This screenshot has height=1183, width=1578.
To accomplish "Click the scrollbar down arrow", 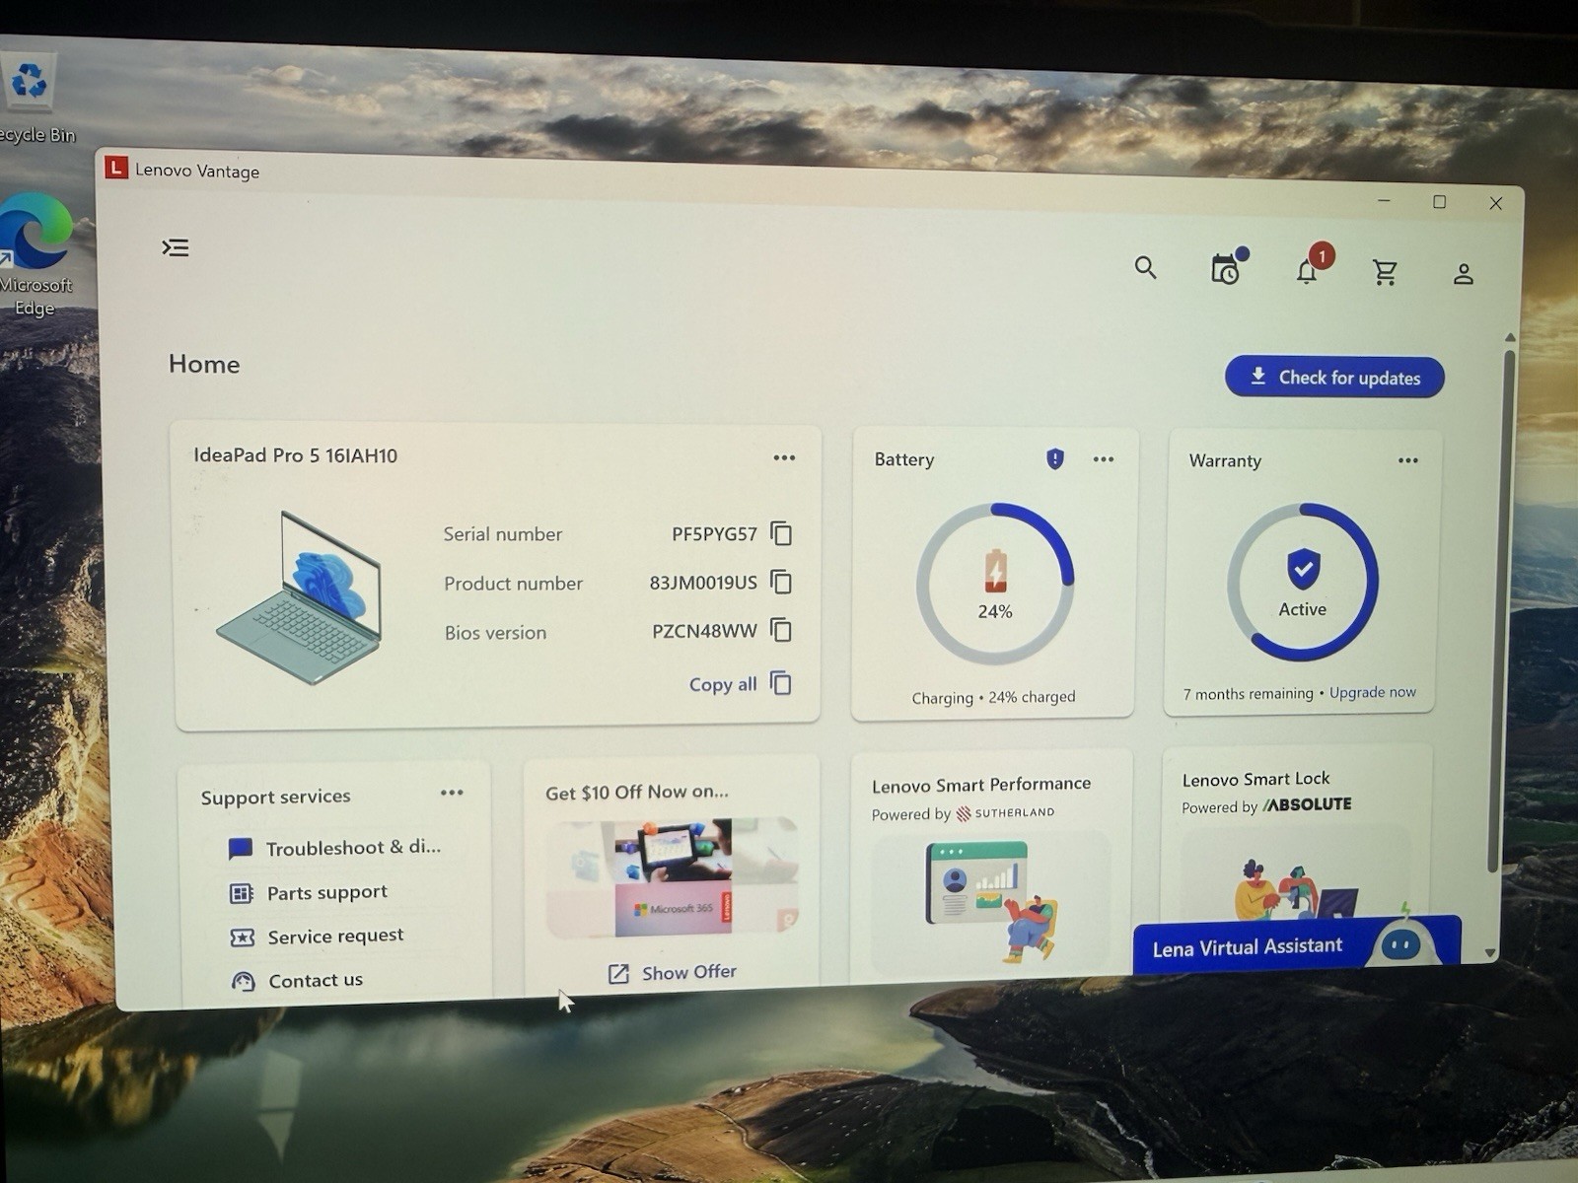I will coord(1490,953).
